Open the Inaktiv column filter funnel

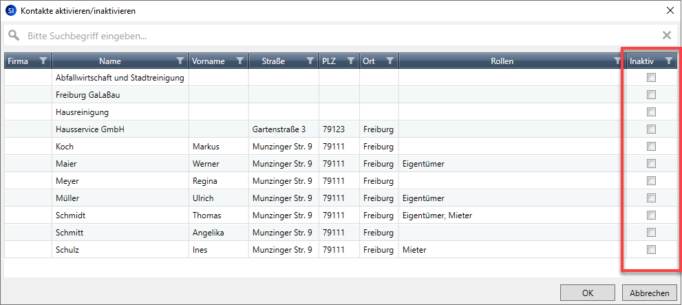(x=668, y=61)
